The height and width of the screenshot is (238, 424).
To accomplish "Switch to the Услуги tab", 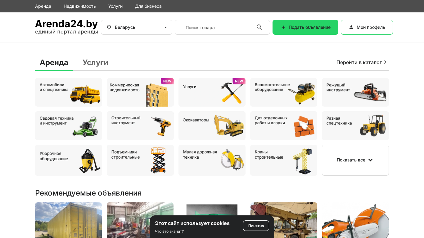I will click(95, 62).
